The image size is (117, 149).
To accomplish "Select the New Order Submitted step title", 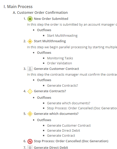I will point(51,19).
